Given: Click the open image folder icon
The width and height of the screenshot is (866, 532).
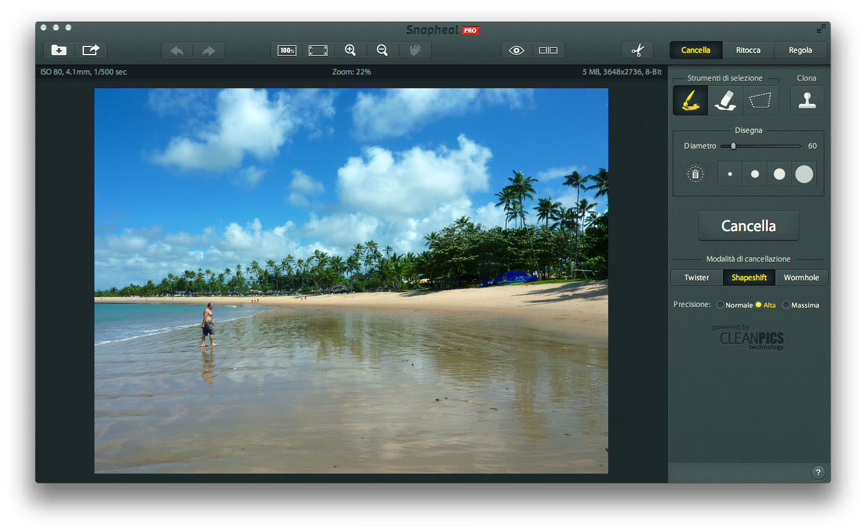Looking at the screenshot, I should click(x=59, y=50).
